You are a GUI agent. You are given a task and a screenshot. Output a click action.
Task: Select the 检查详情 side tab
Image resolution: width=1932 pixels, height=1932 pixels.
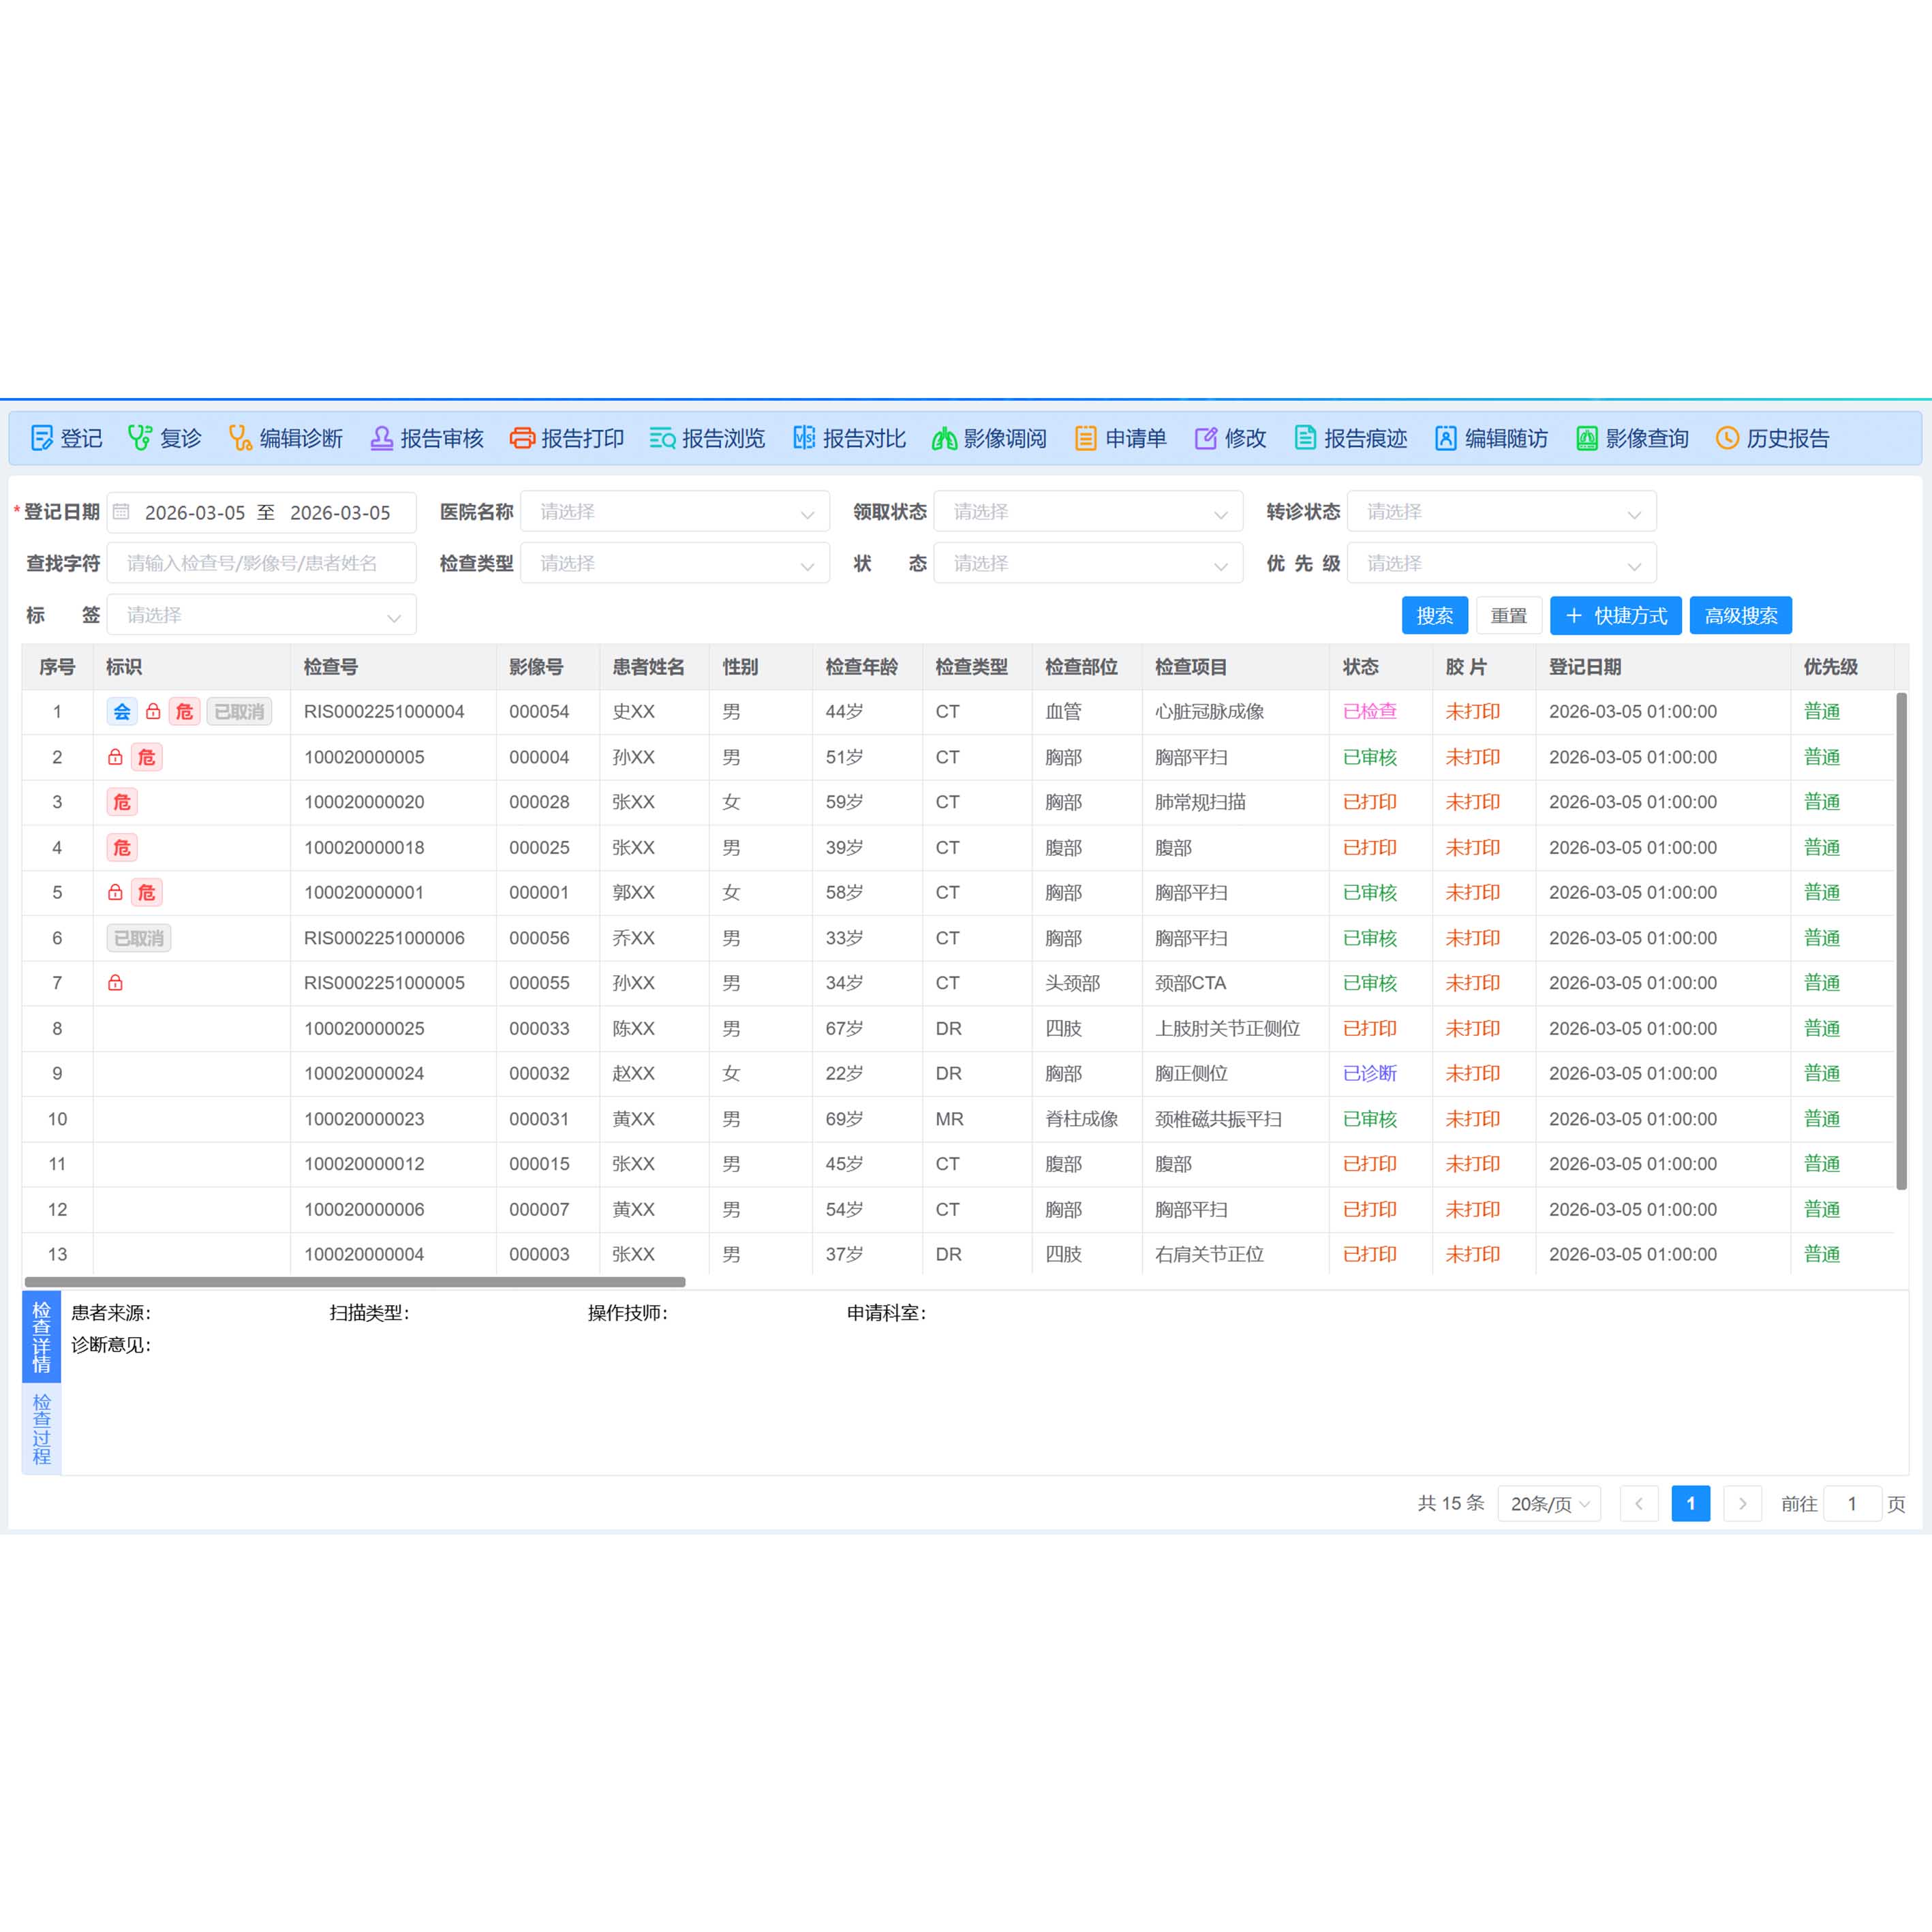41,1336
